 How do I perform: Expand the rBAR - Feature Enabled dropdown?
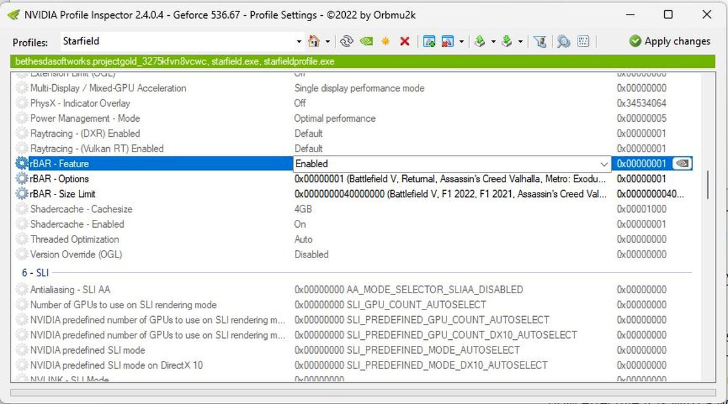tap(604, 164)
